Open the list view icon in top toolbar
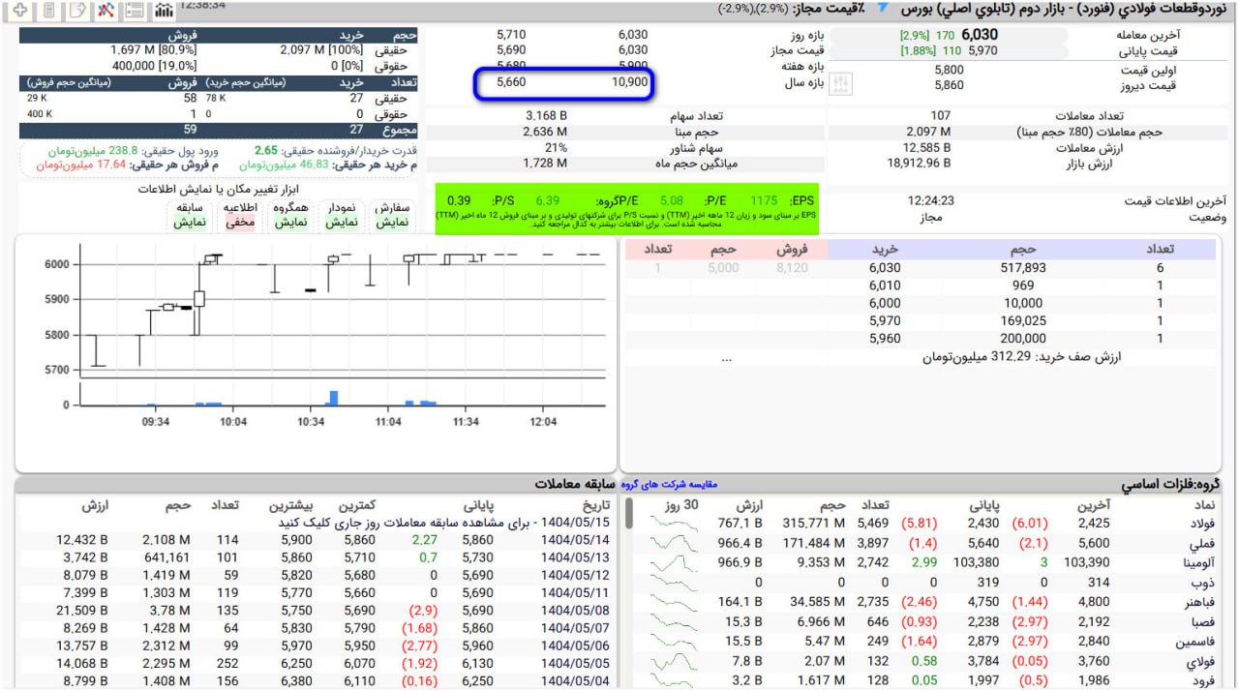The height and width of the screenshot is (691, 1239). [x=136, y=10]
